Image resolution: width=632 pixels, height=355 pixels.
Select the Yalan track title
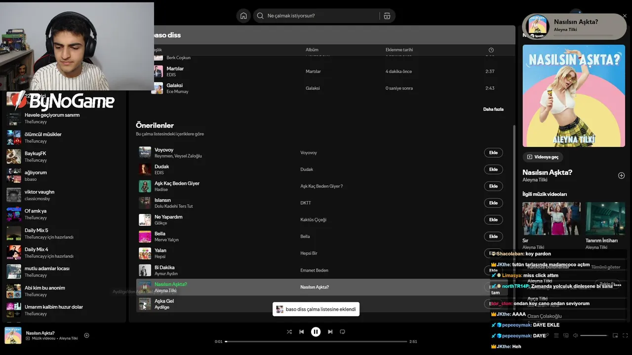click(x=160, y=250)
